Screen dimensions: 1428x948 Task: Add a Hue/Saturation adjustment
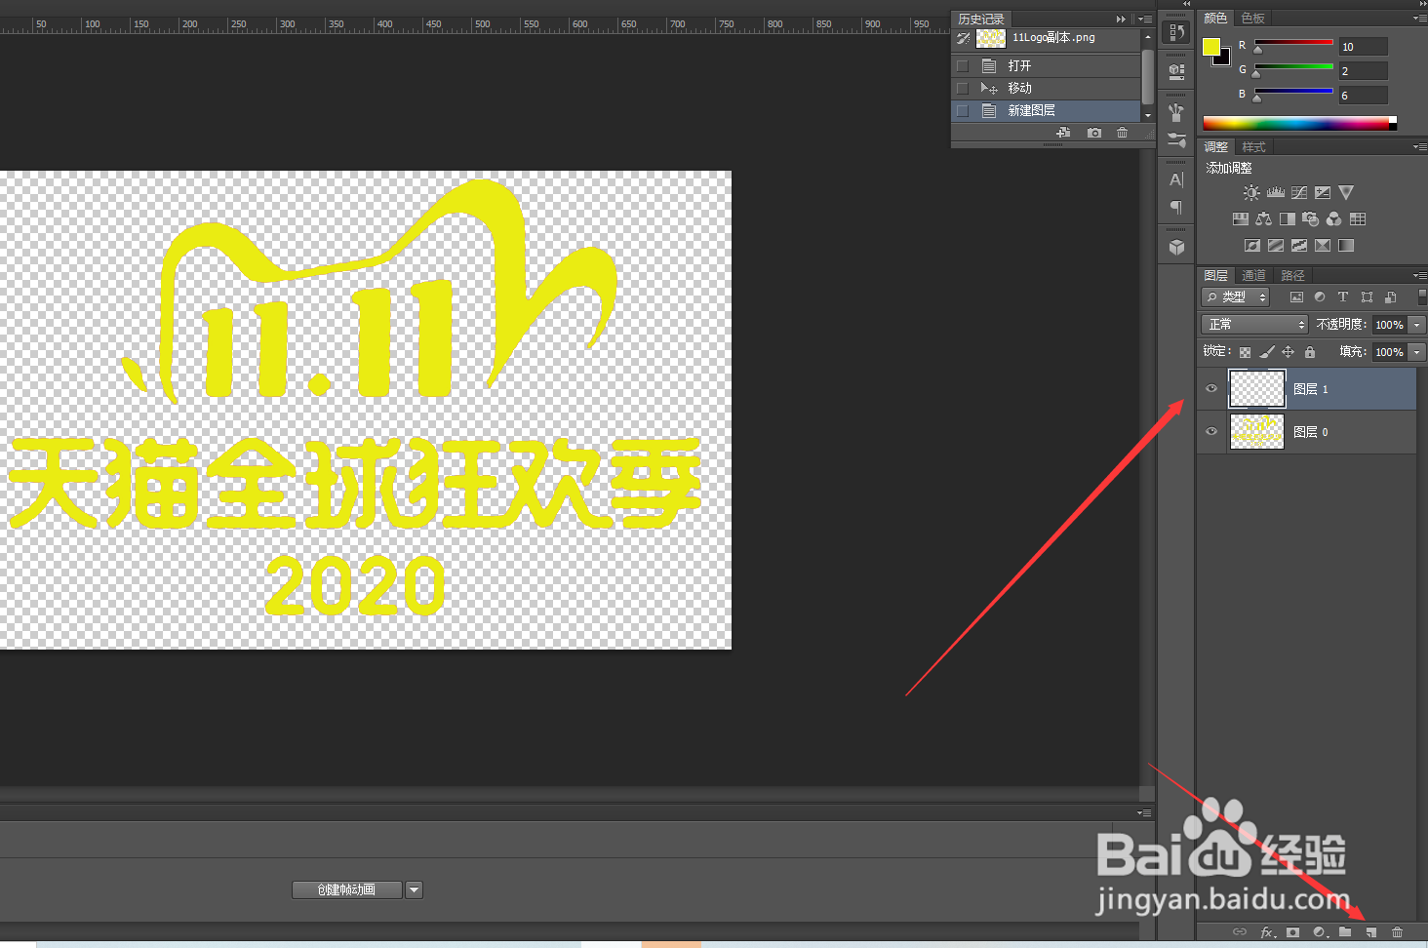click(1240, 219)
